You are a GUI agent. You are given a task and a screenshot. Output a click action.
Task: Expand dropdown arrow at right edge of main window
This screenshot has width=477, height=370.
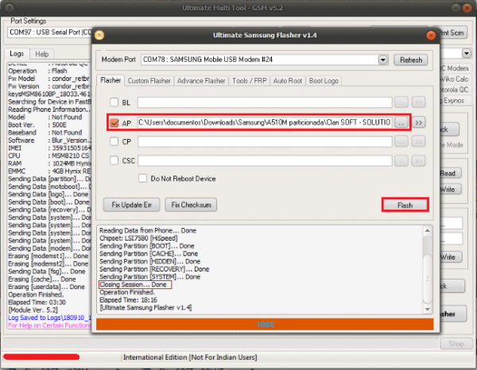pos(467,53)
